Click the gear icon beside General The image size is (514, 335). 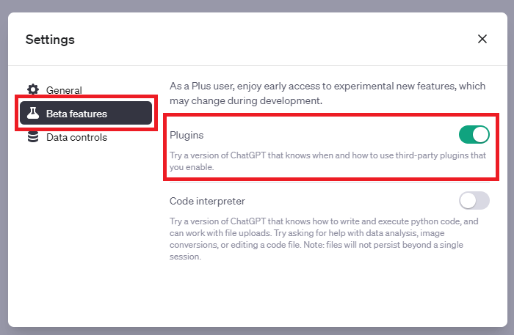point(33,90)
